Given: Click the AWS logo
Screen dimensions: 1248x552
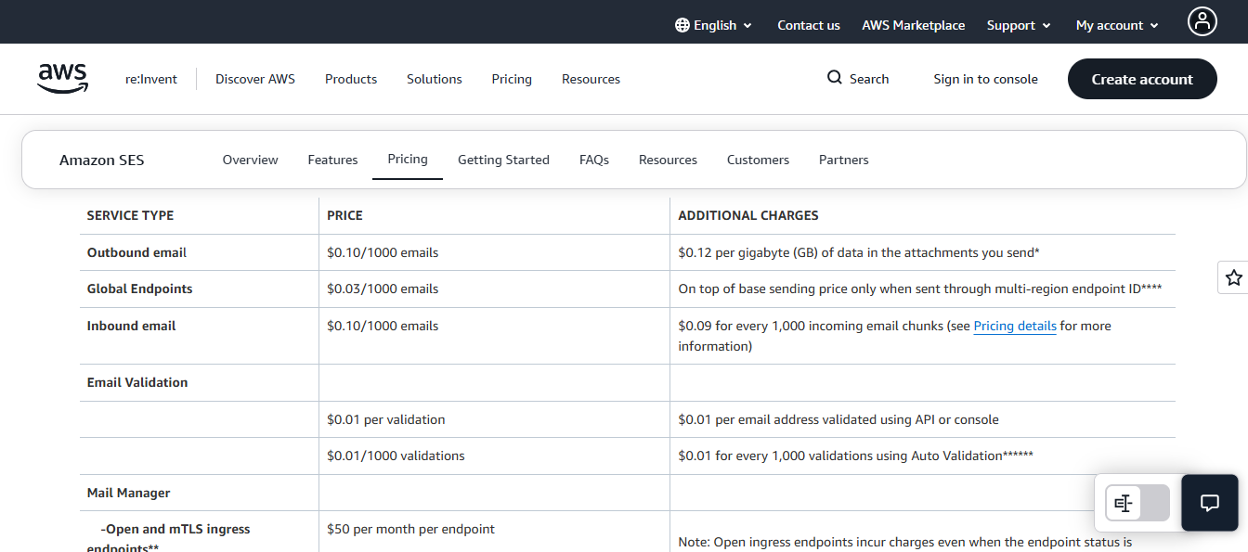Looking at the screenshot, I should click(x=63, y=79).
